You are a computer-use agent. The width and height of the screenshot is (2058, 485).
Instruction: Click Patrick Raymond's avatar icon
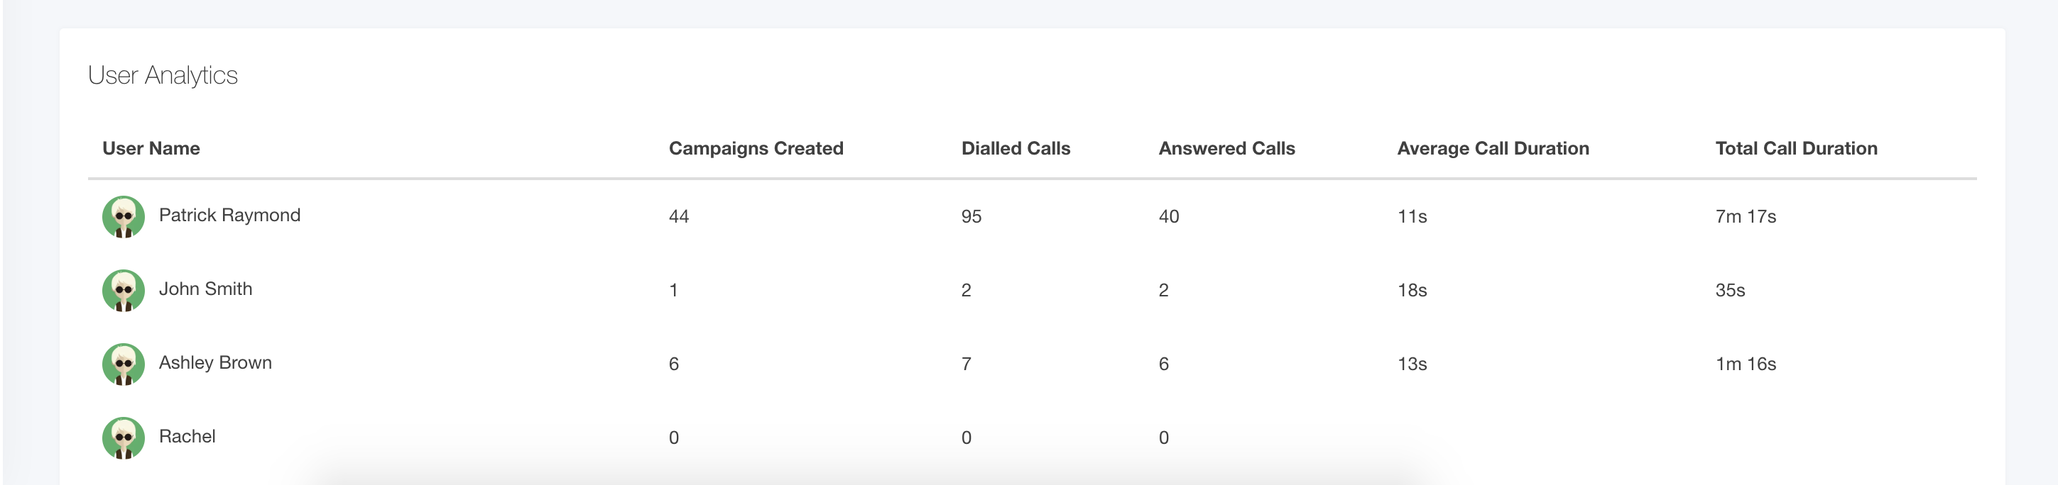[123, 217]
